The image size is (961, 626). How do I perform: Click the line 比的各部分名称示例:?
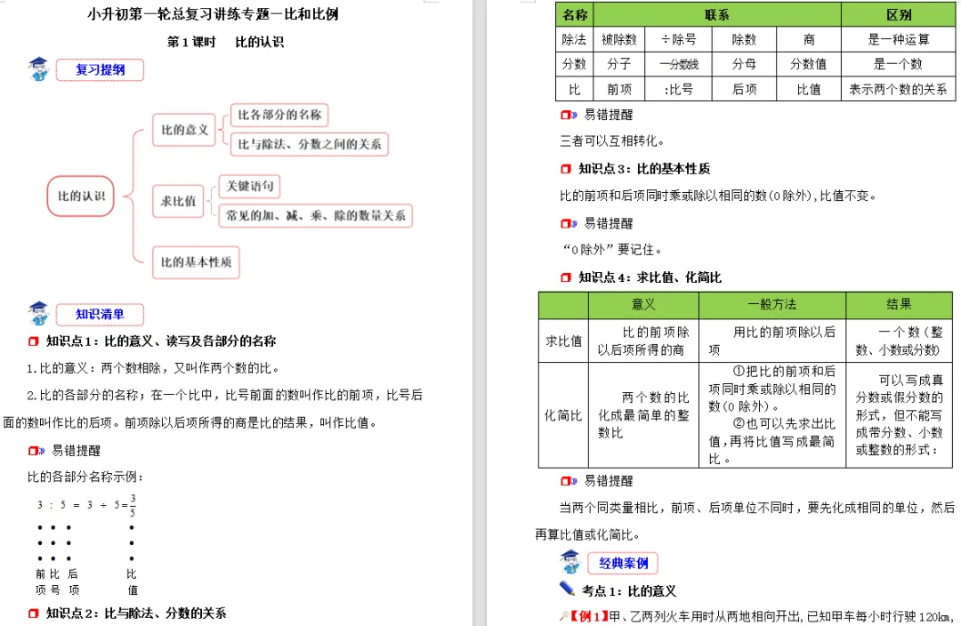[85, 478]
